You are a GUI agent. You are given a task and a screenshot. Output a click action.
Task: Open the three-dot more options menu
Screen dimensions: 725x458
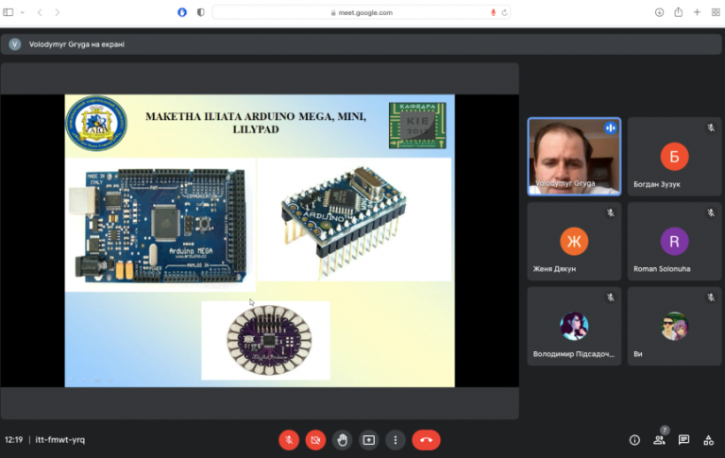point(395,440)
